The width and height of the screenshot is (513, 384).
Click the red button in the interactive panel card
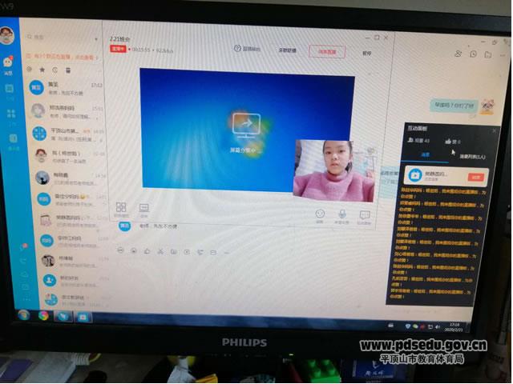(476, 177)
